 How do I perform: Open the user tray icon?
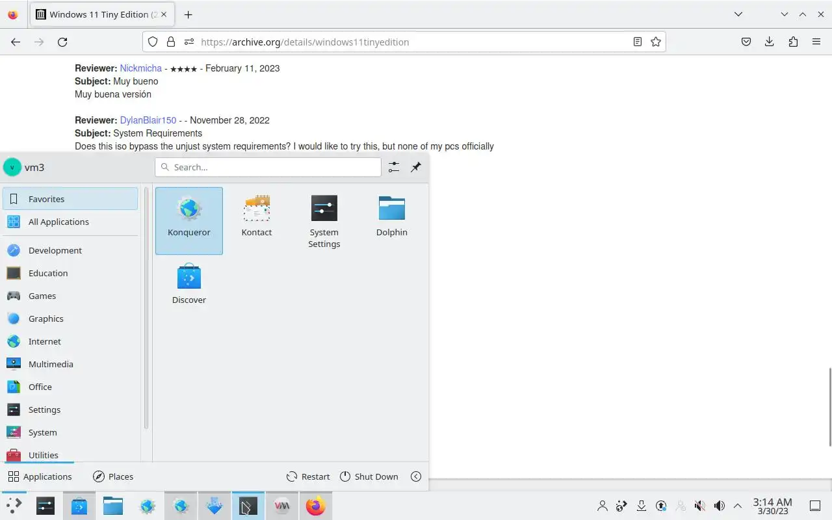point(603,506)
